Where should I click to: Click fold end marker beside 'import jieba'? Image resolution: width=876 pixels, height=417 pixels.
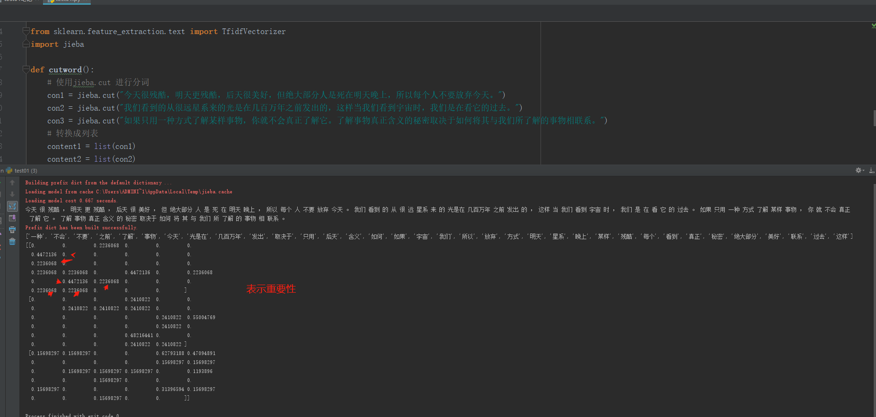coord(26,44)
